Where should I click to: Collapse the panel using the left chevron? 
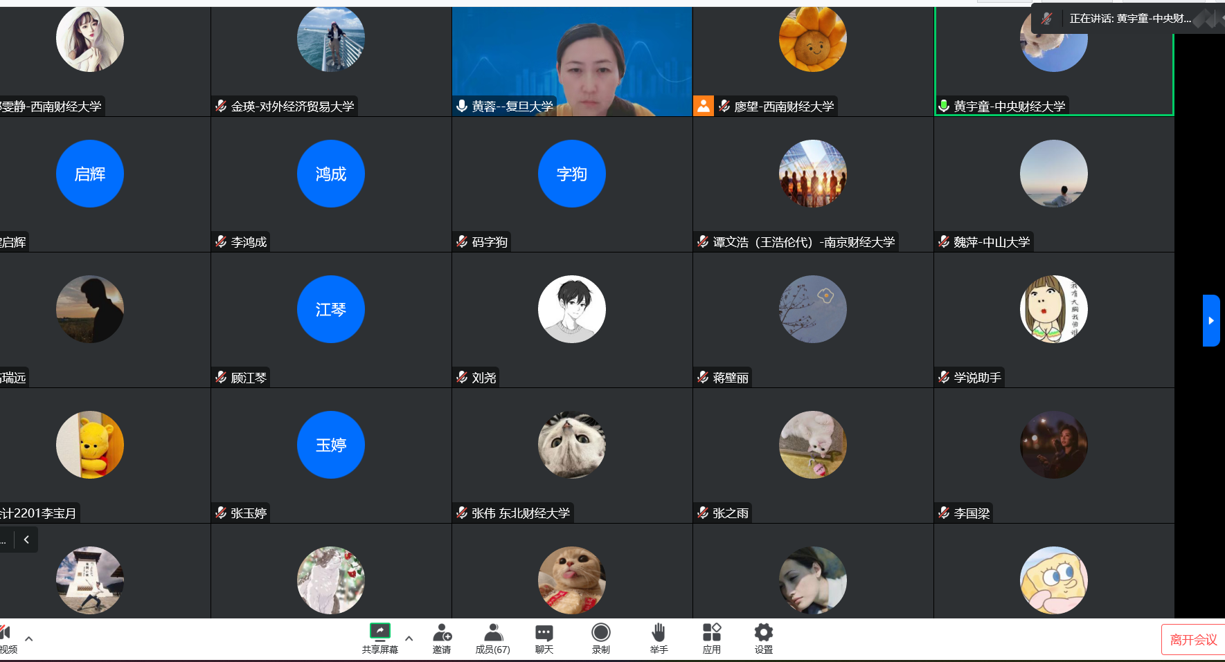(x=26, y=540)
